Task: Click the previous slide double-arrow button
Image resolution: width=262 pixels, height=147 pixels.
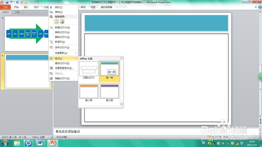Action: [260, 120]
